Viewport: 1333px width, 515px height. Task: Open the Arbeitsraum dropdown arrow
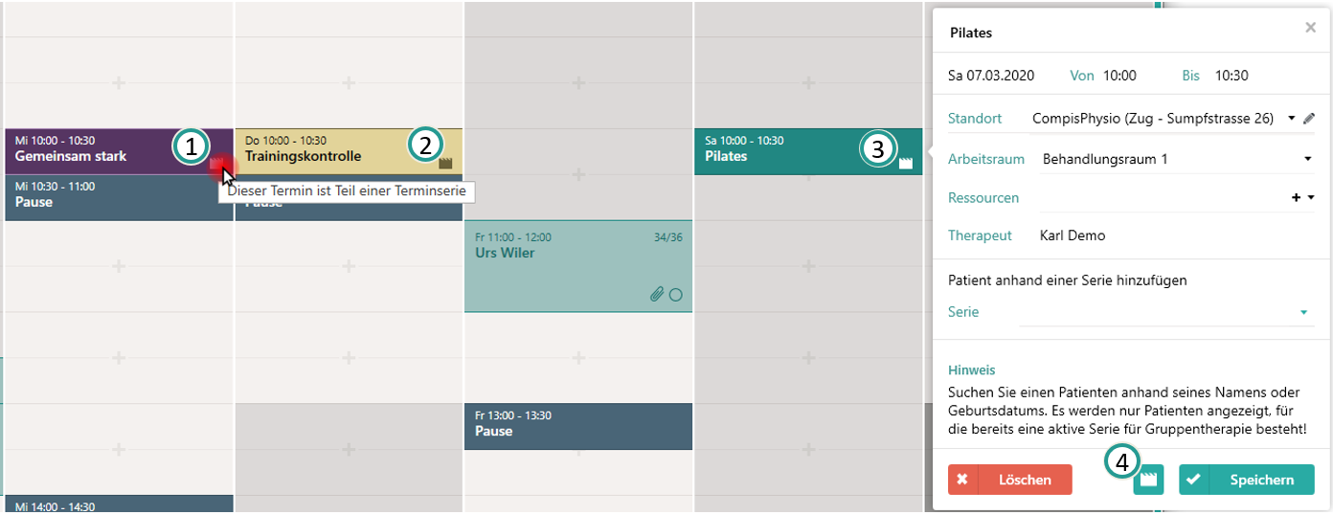tap(1307, 159)
